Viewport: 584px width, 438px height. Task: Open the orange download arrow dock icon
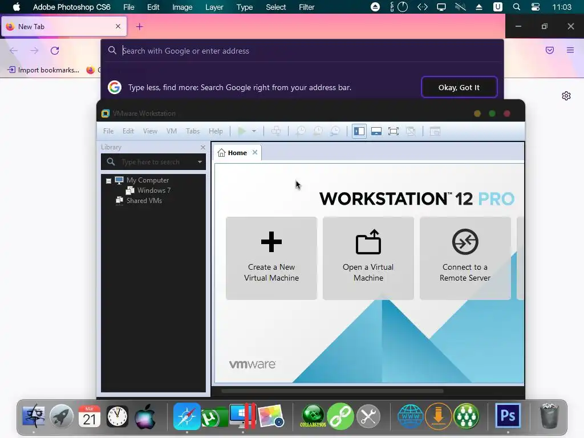coord(439,416)
